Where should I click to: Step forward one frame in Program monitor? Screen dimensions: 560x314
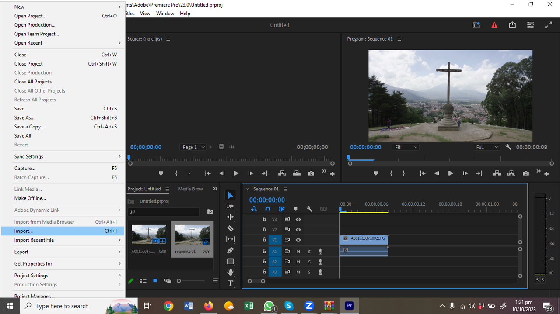click(465, 173)
